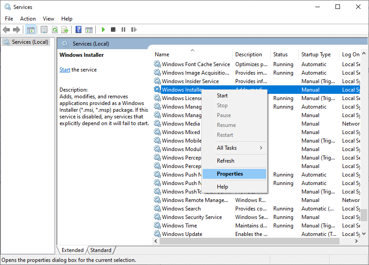Sort by the Description column header

click(x=251, y=55)
